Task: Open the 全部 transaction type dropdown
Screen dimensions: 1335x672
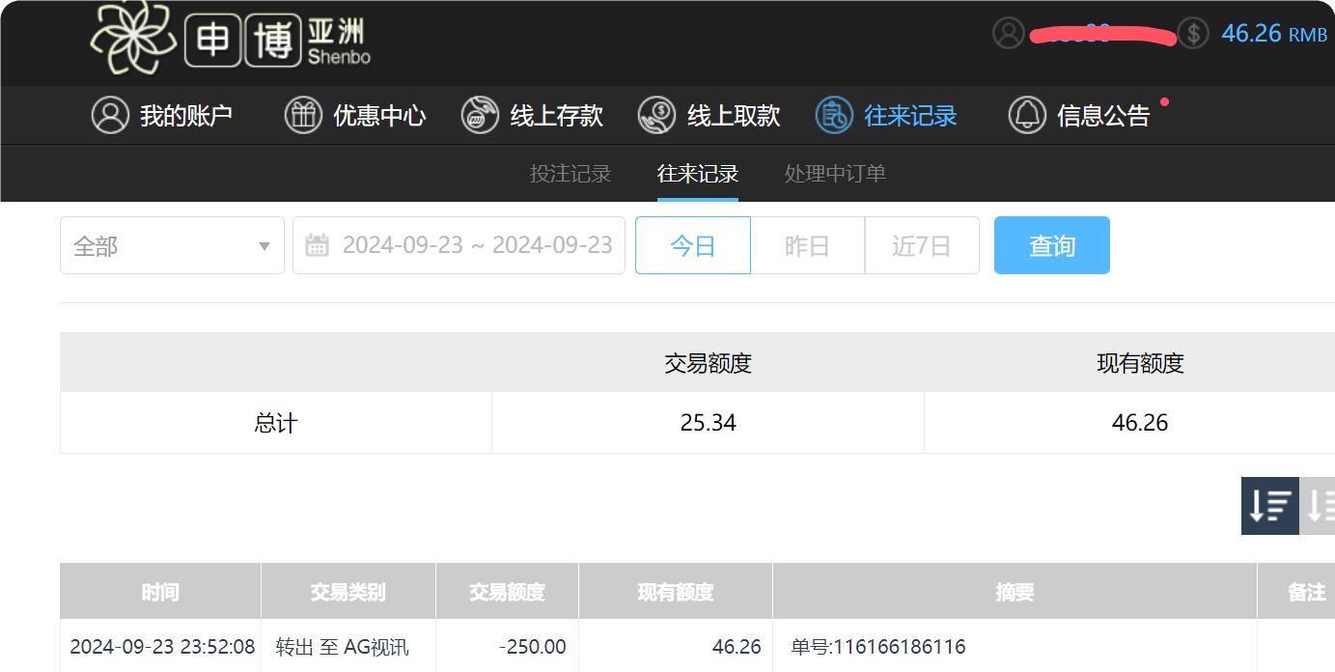Action: pos(172,245)
